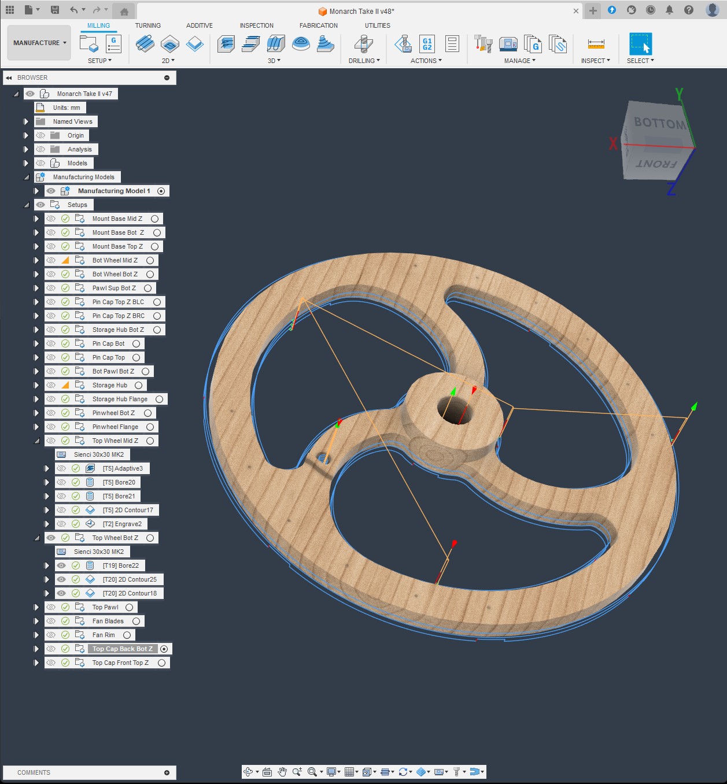Open the ACTIONS menu label
Image resolution: width=727 pixels, height=784 pixels.
[426, 61]
